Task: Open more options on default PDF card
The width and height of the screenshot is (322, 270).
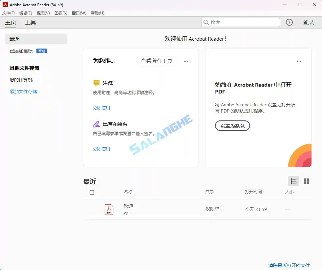Action: 299,61
